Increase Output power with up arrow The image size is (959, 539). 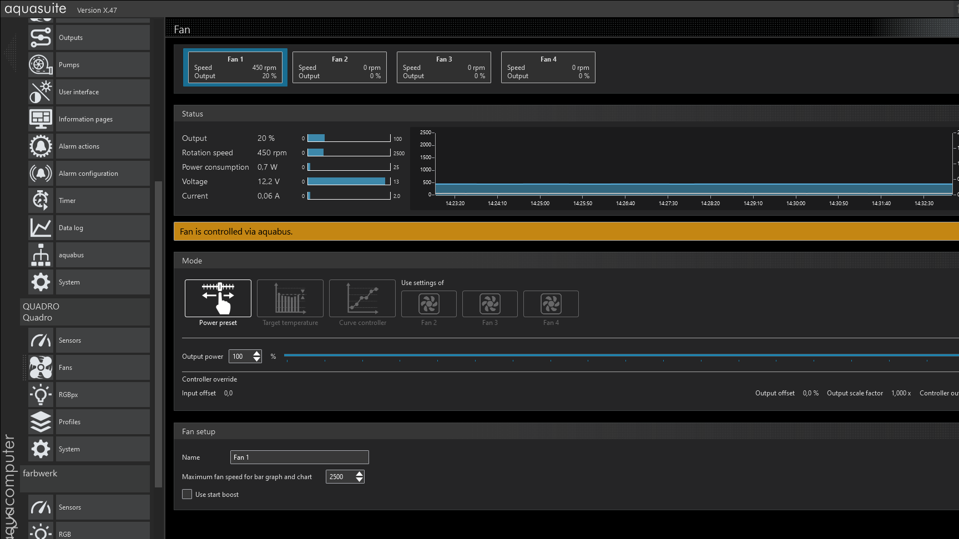click(x=257, y=353)
